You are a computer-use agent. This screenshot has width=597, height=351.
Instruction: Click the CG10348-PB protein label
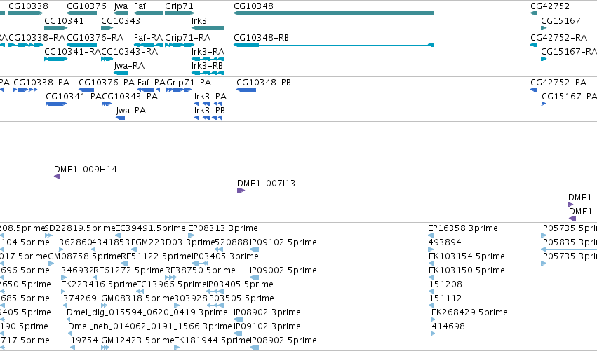click(264, 83)
